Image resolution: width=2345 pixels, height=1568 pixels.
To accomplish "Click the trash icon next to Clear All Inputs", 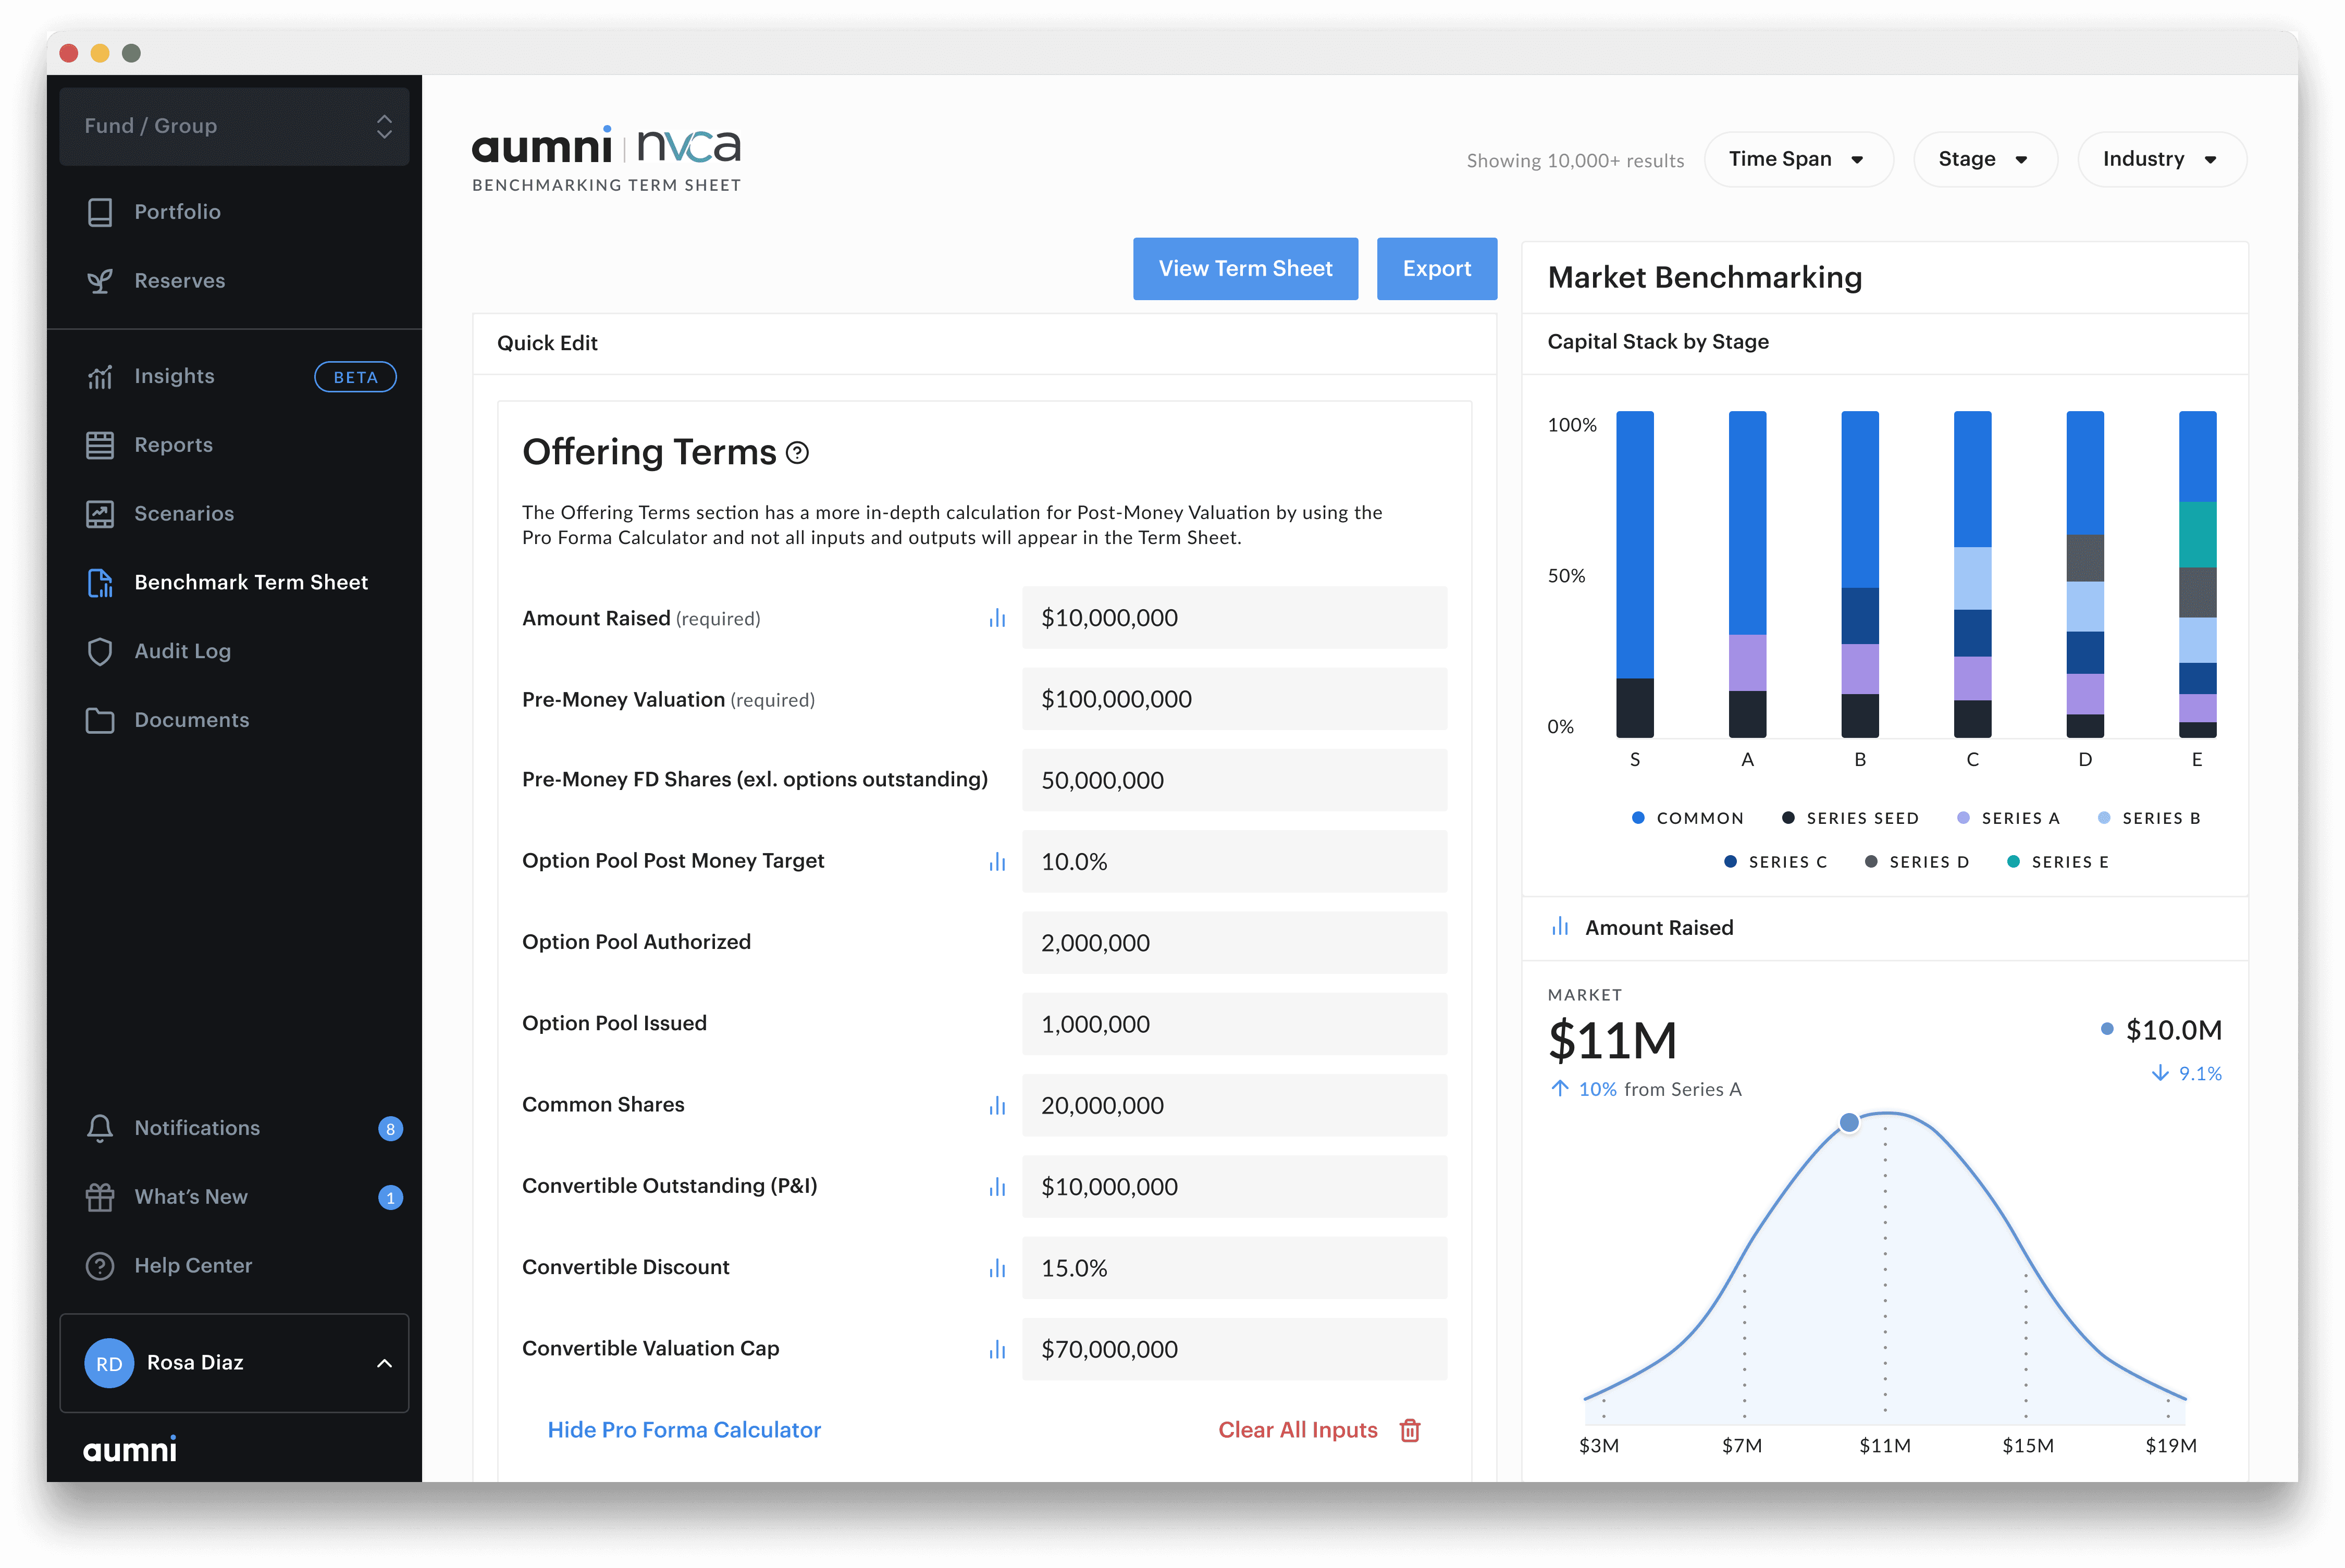I will (1410, 1430).
